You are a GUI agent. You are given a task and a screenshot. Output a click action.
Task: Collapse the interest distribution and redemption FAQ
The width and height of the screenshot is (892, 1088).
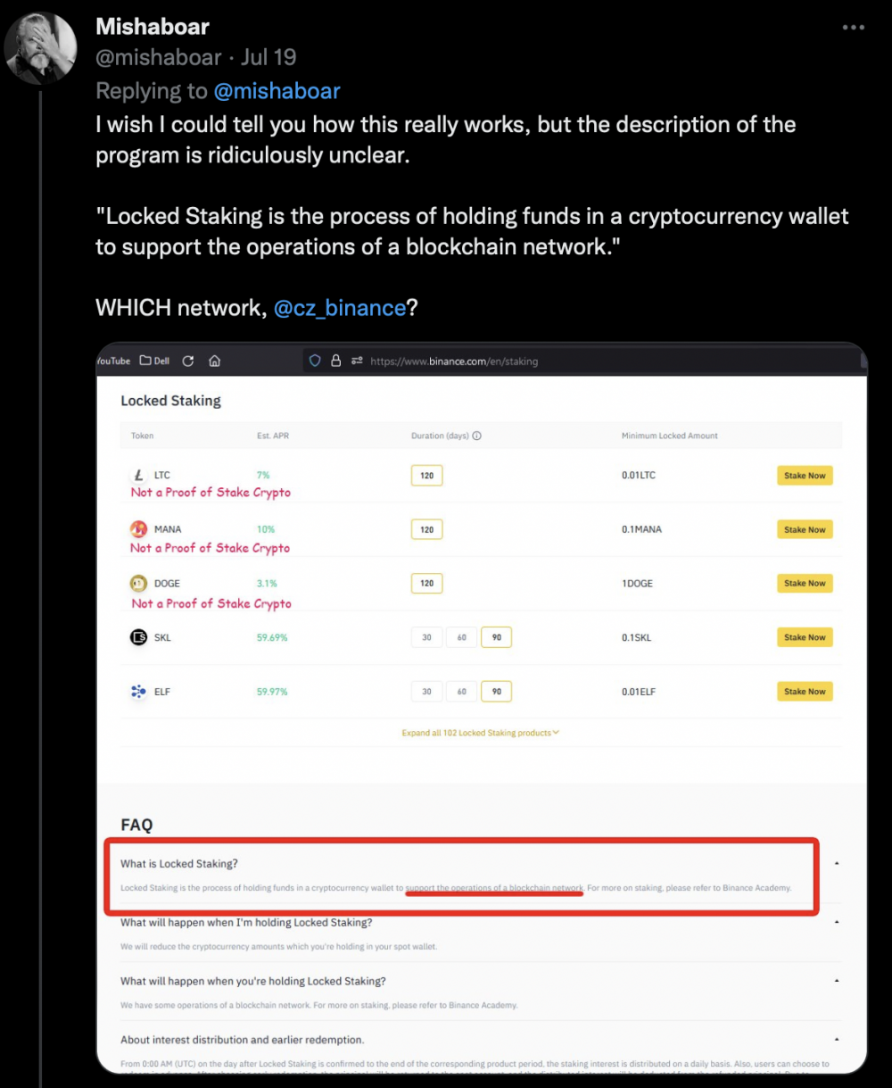pos(837,1040)
